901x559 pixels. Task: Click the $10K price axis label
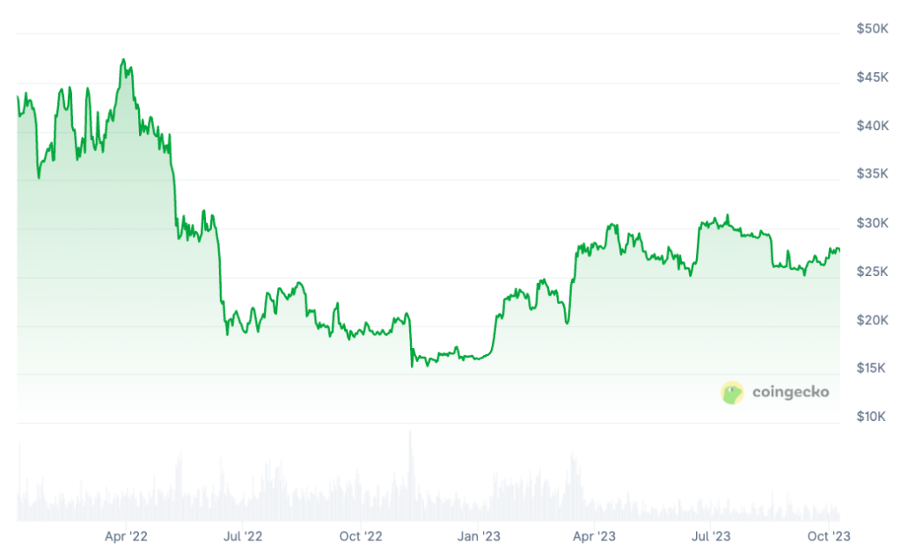pyautogui.click(x=872, y=416)
